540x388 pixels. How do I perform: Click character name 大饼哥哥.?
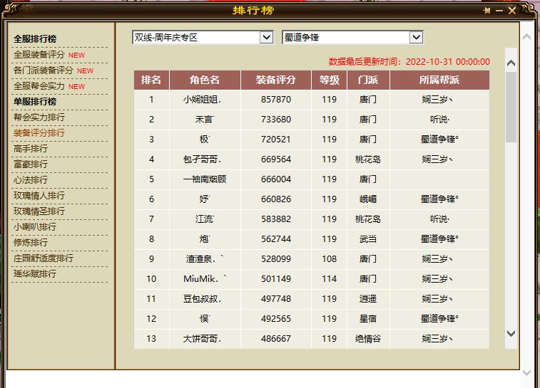(202, 339)
